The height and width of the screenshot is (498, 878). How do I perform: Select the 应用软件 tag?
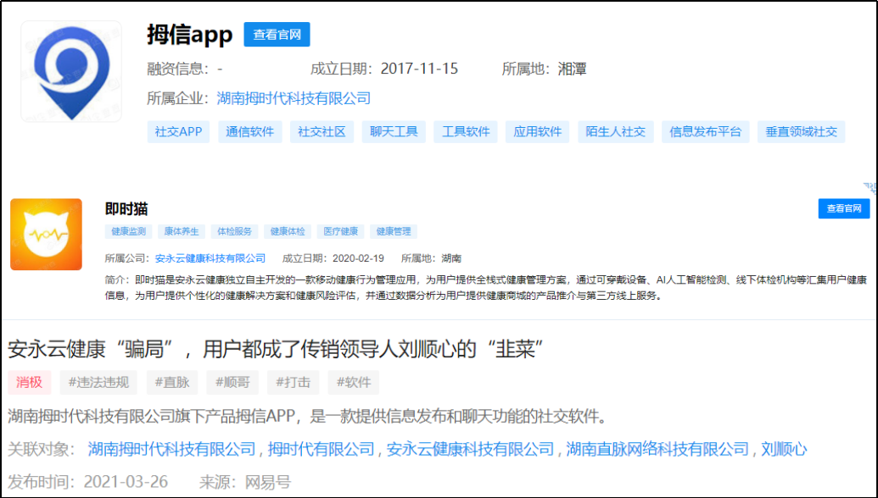(x=537, y=132)
